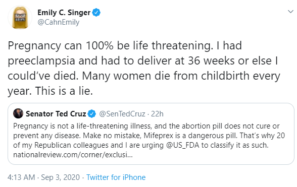Open the nationalreview.com article link
Image resolution: width=297 pixels, height=187 pixels.
[x=73, y=155]
